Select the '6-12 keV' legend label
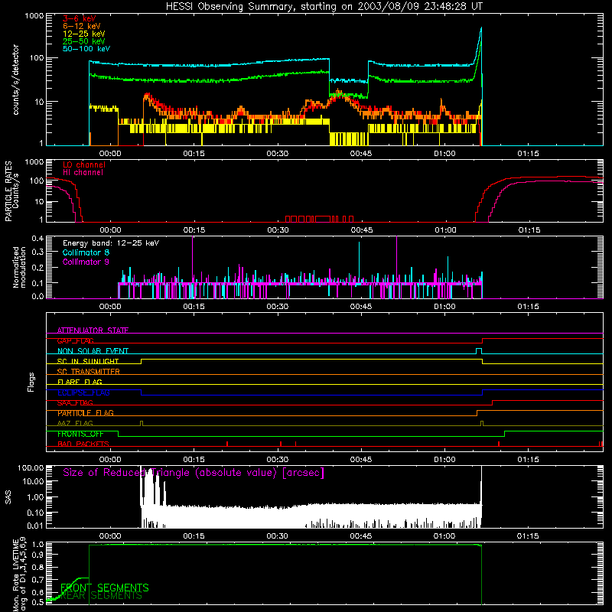612x612 pixels. tap(82, 26)
